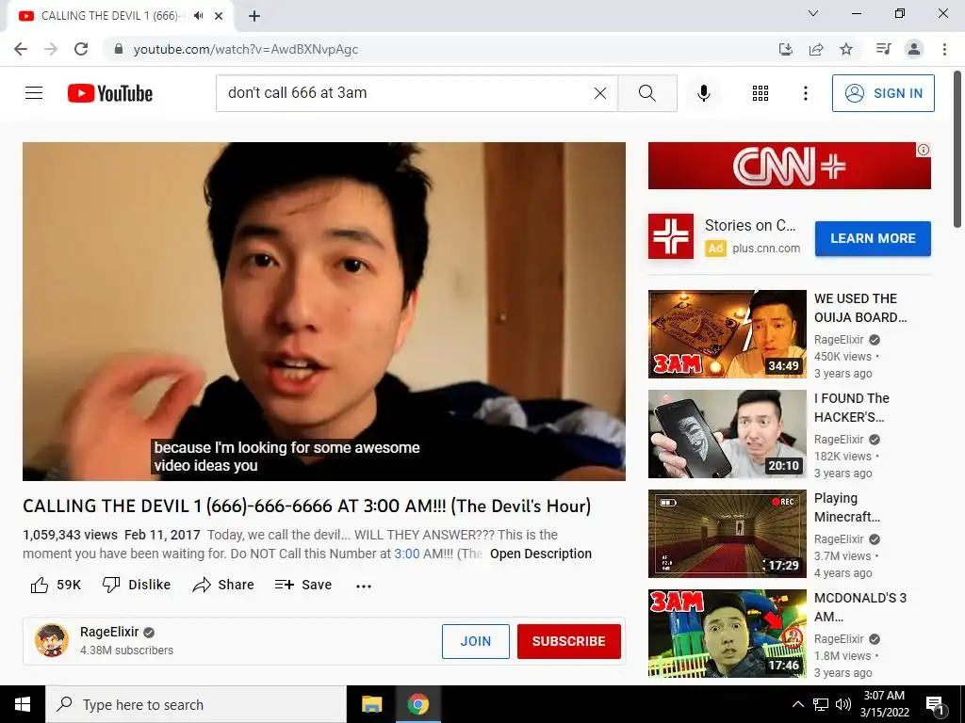Open the network icon in system tray
Image resolution: width=965 pixels, height=723 pixels.
(x=821, y=704)
